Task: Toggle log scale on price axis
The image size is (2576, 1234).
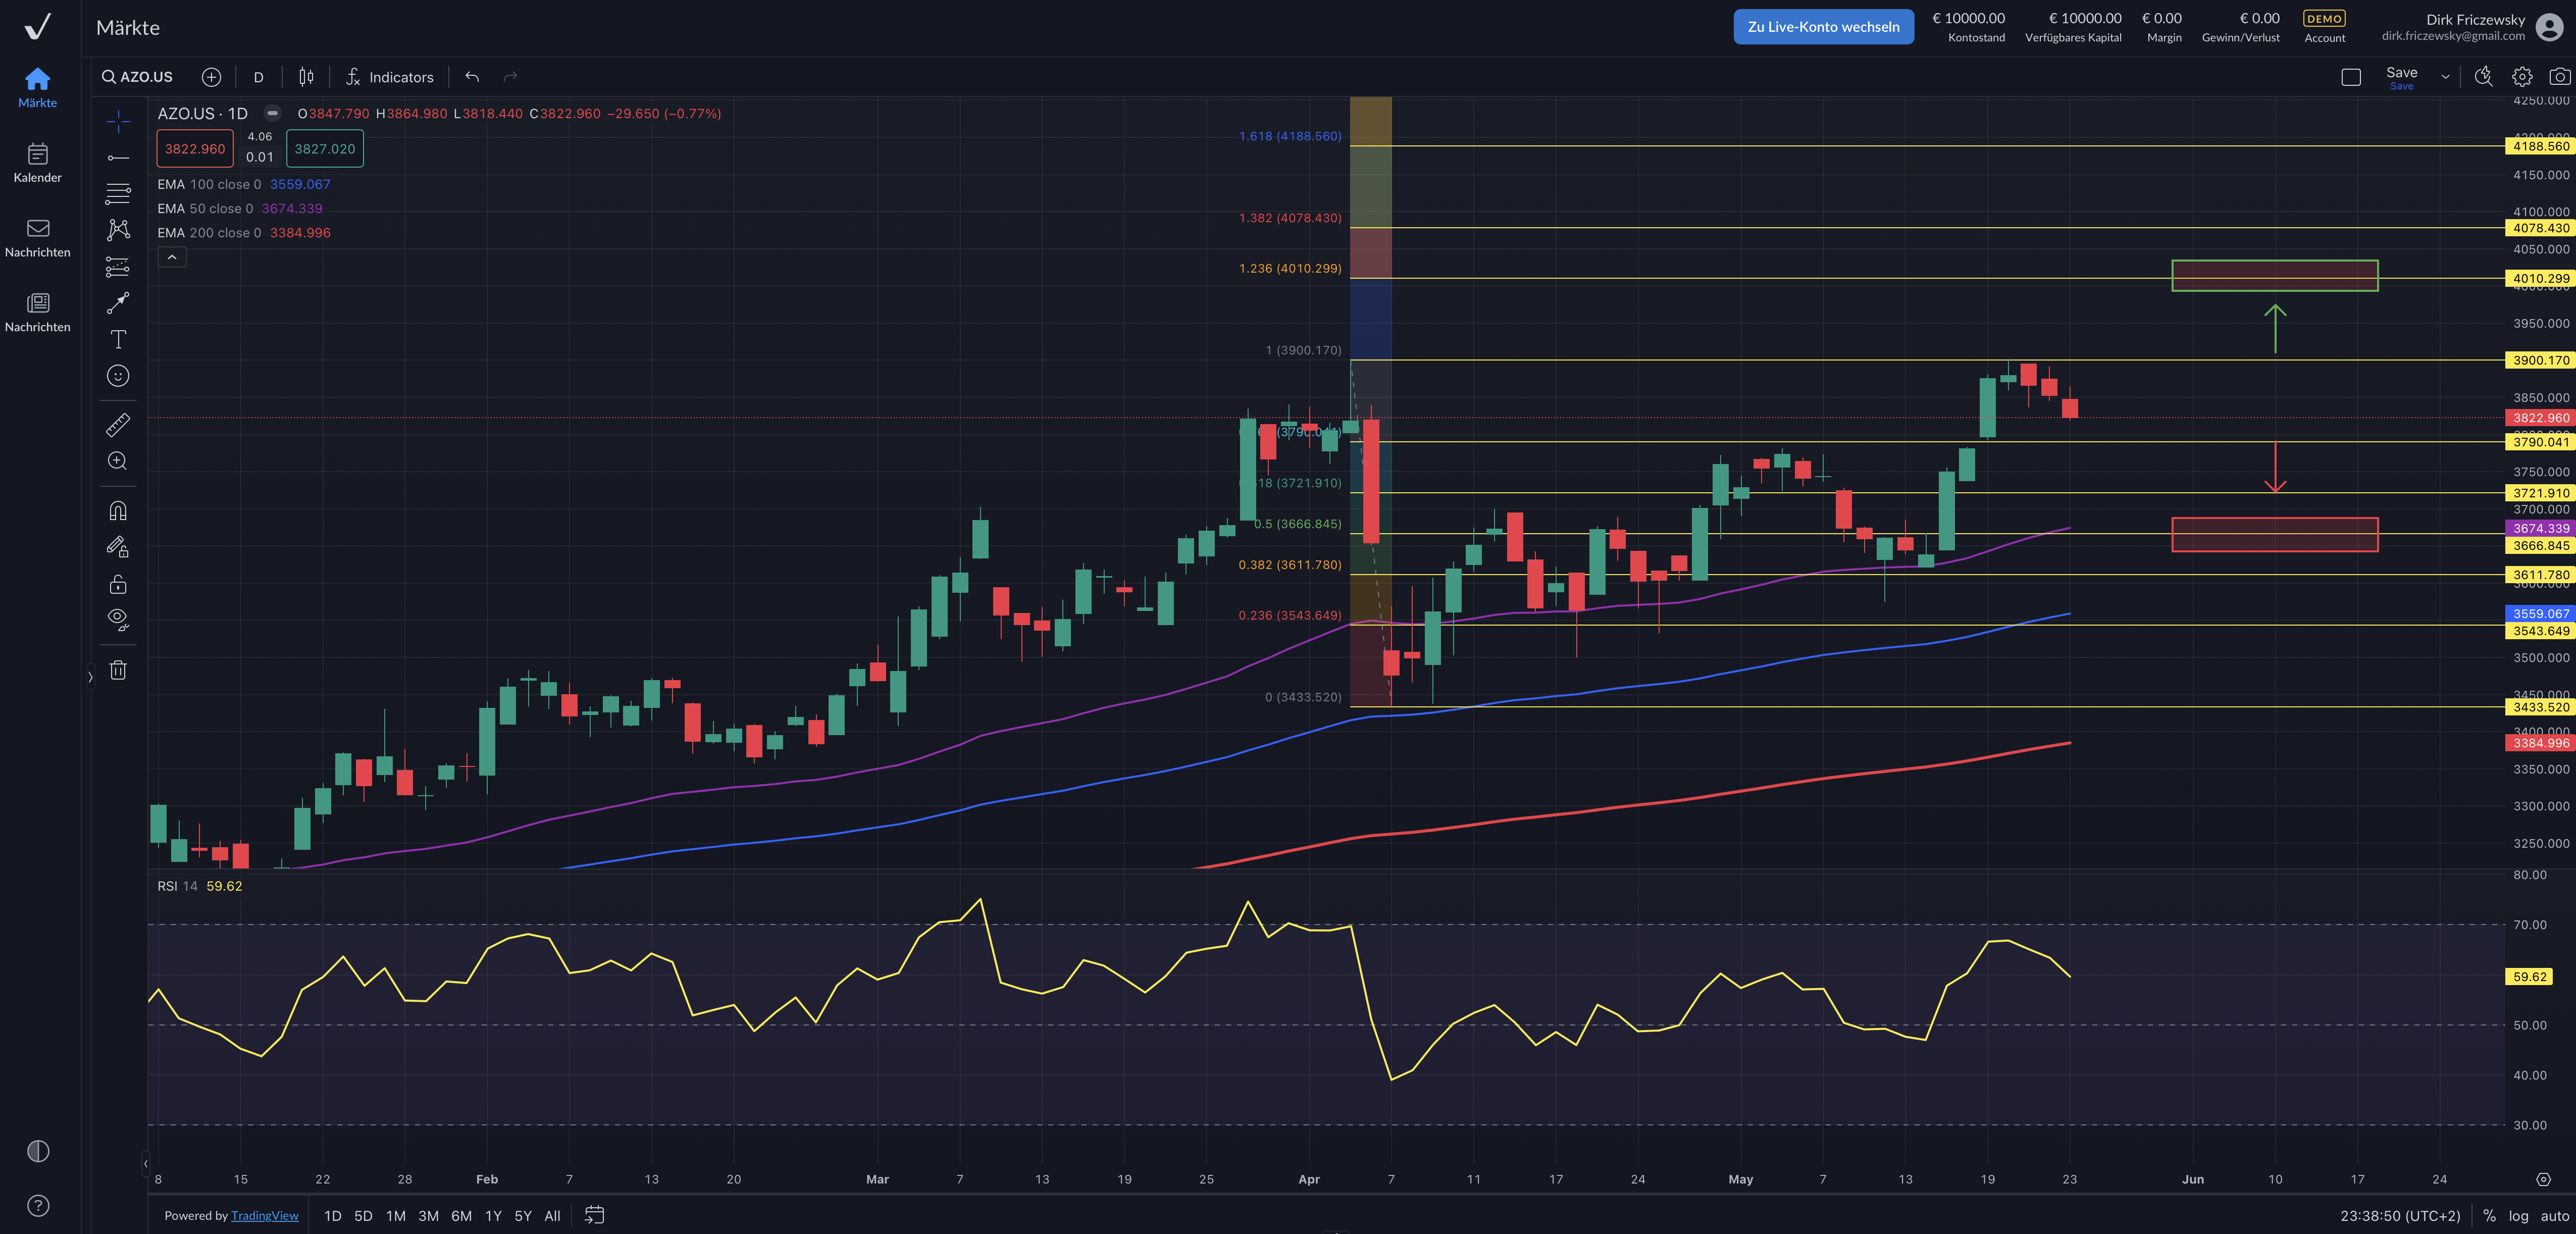Action: point(2518,1216)
